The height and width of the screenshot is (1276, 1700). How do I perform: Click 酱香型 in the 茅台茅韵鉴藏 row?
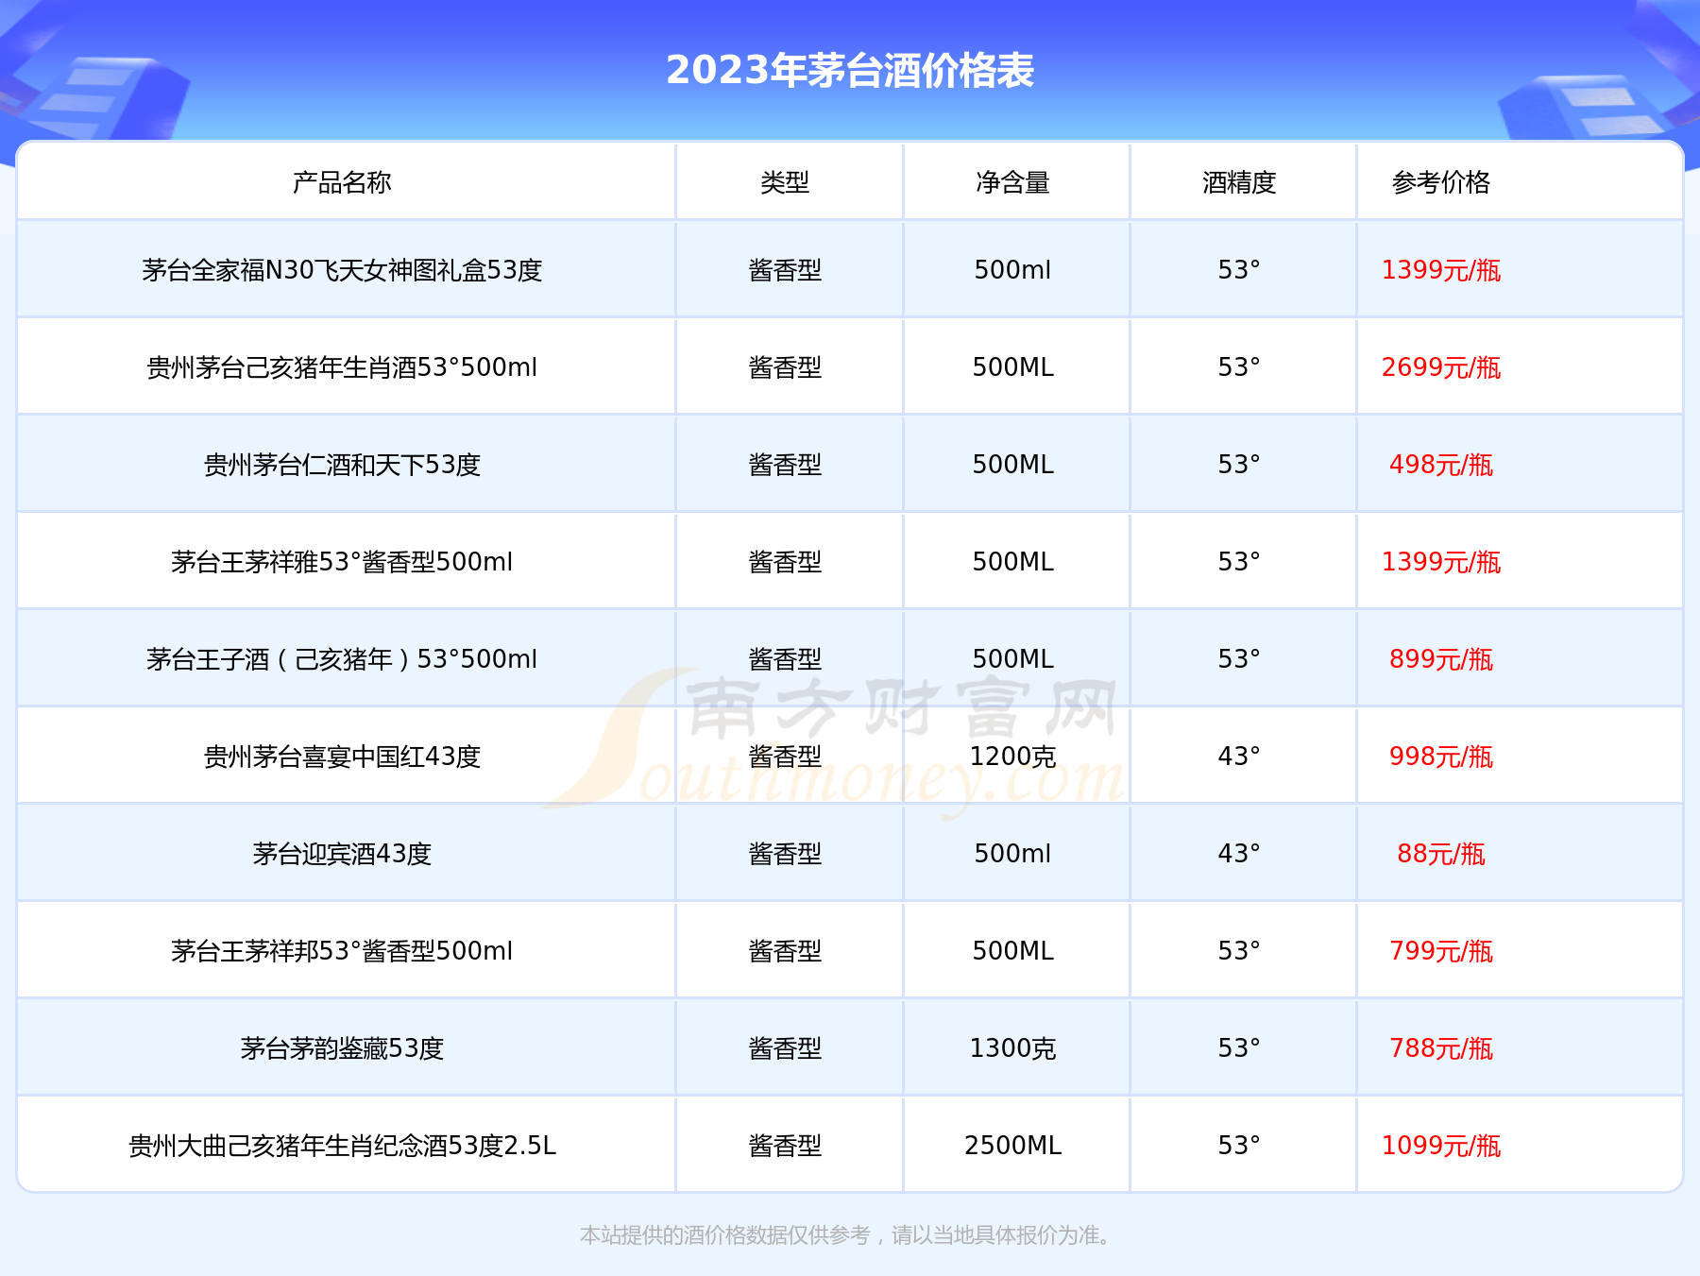785,1048
